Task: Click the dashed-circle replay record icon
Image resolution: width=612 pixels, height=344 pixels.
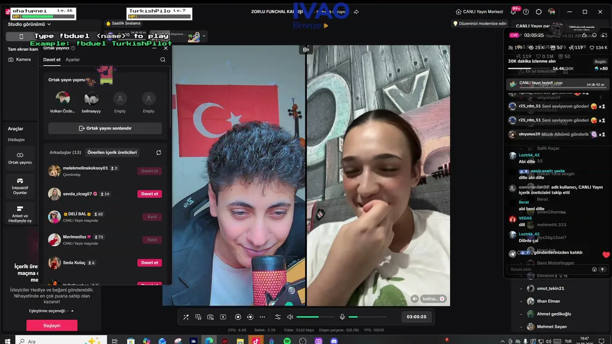Action: point(250,317)
